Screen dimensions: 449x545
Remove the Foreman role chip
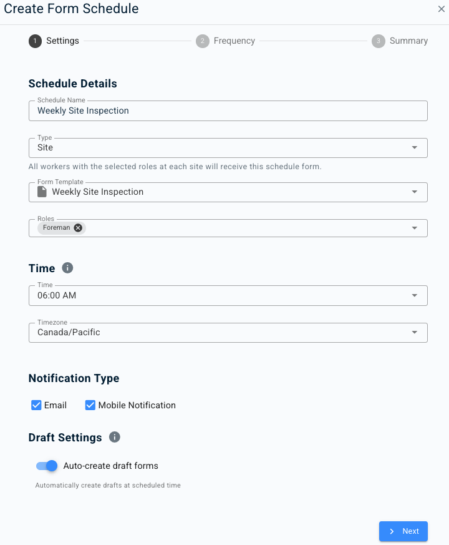click(78, 228)
